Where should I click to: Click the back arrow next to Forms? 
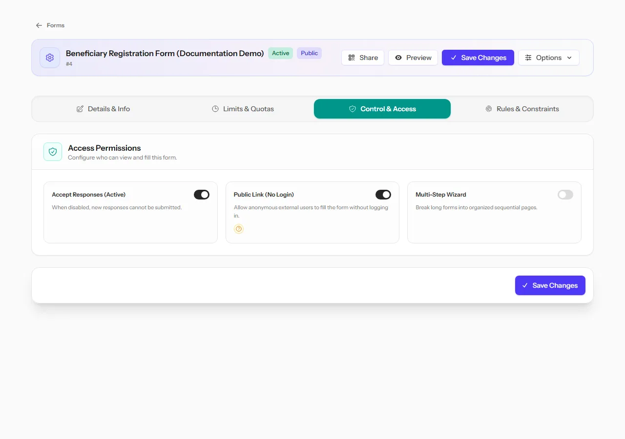click(39, 25)
